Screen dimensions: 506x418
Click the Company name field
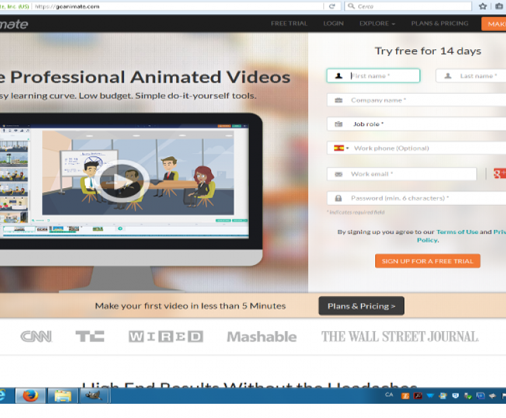(x=416, y=100)
